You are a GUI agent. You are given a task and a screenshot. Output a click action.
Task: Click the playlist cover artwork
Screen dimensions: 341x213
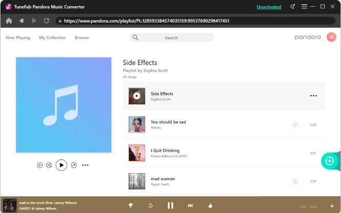point(64,105)
